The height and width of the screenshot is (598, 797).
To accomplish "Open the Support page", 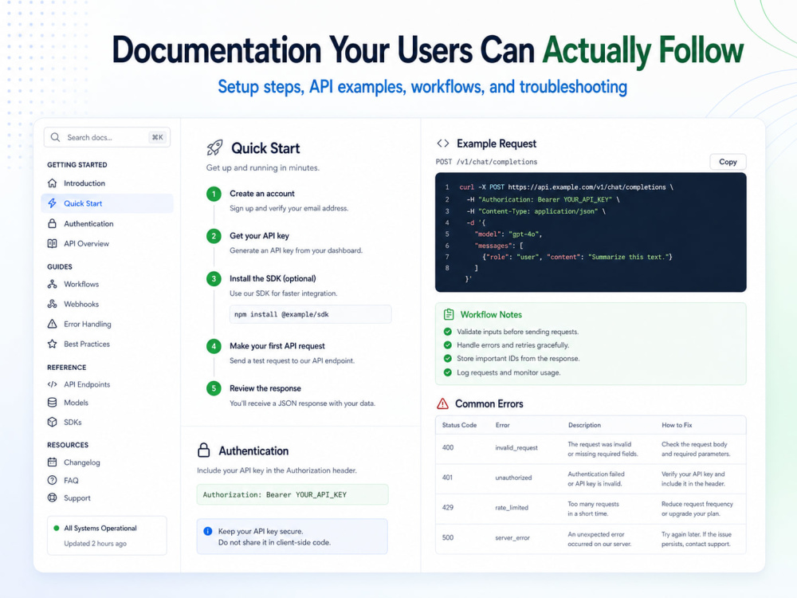I will pos(77,498).
